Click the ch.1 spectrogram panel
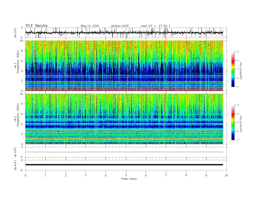 coord(124,66)
